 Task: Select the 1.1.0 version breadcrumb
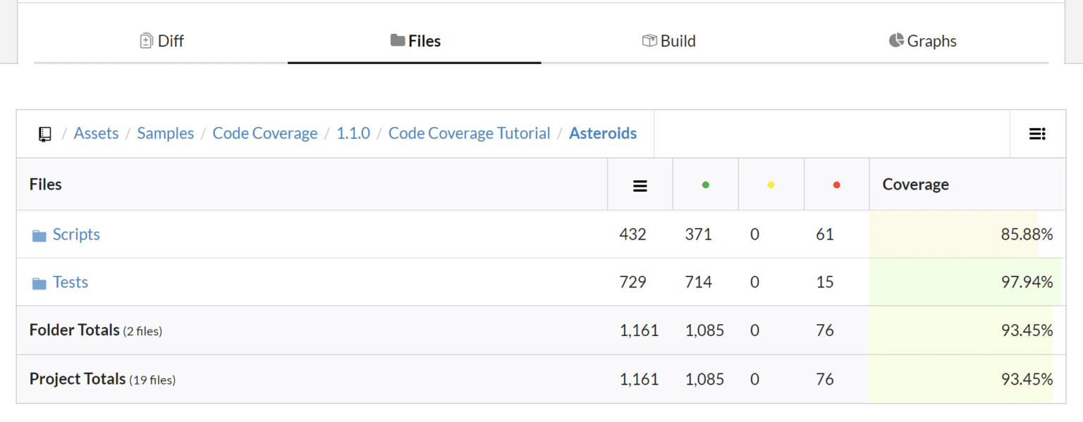coord(353,133)
